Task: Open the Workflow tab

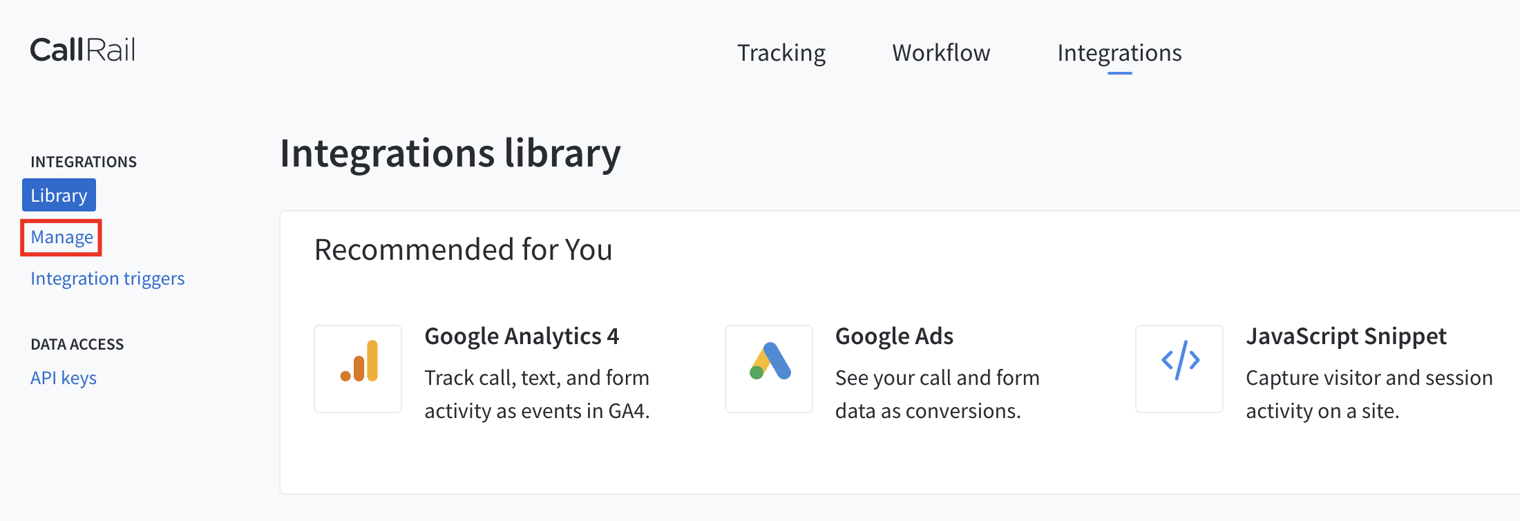Action: click(941, 53)
